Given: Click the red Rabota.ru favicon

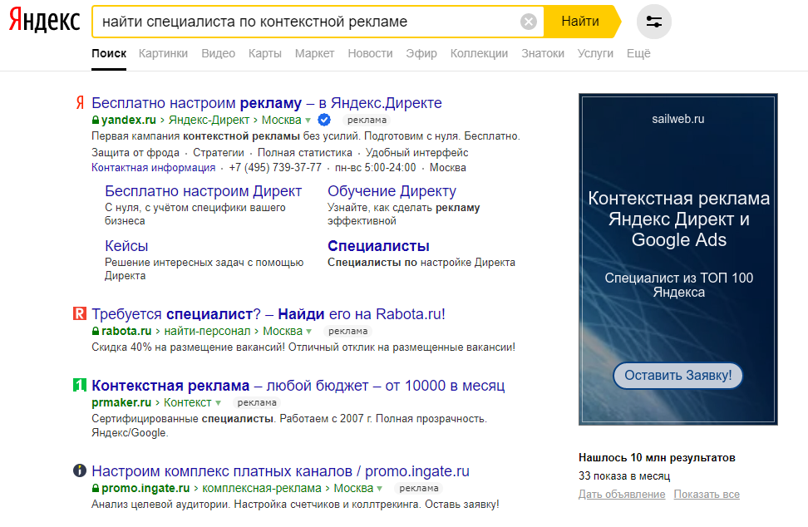Looking at the screenshot, I should pyautogui.click(x=81, y=314).
